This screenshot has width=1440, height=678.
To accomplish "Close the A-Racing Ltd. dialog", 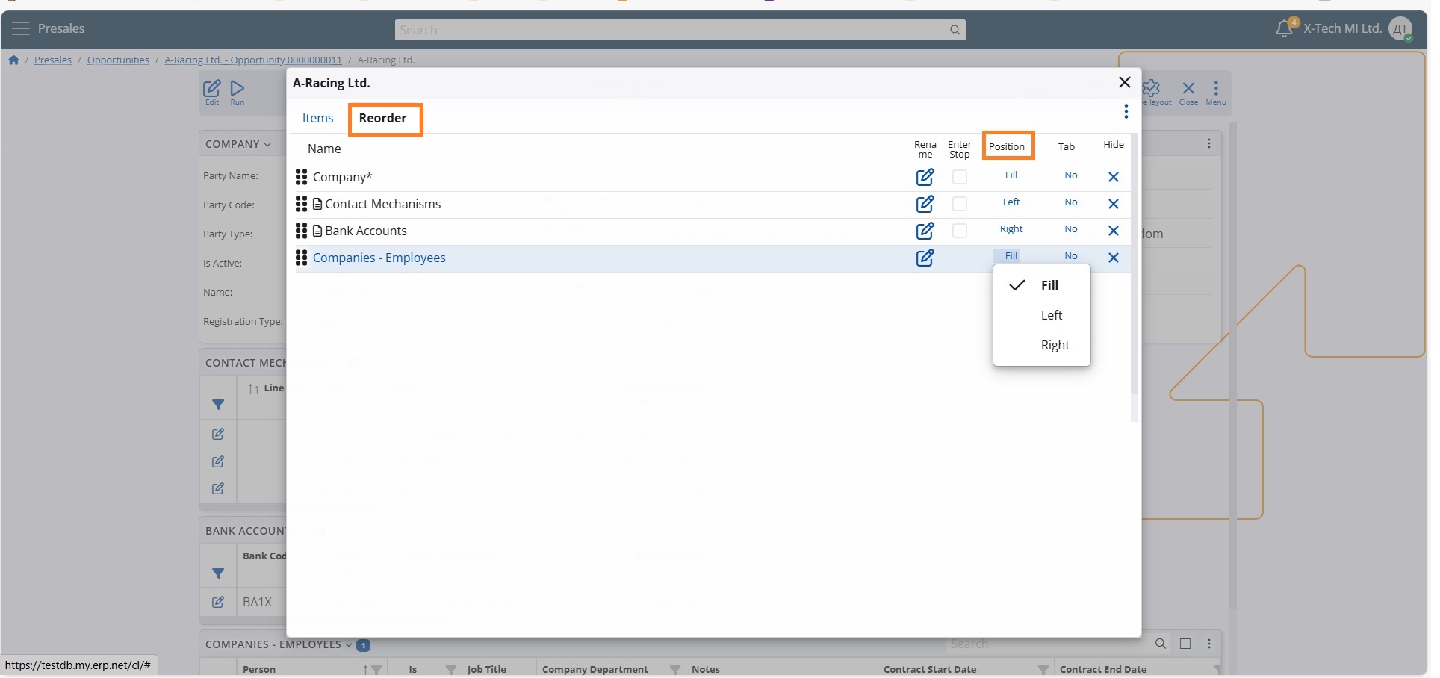I will pos(1124,82).
